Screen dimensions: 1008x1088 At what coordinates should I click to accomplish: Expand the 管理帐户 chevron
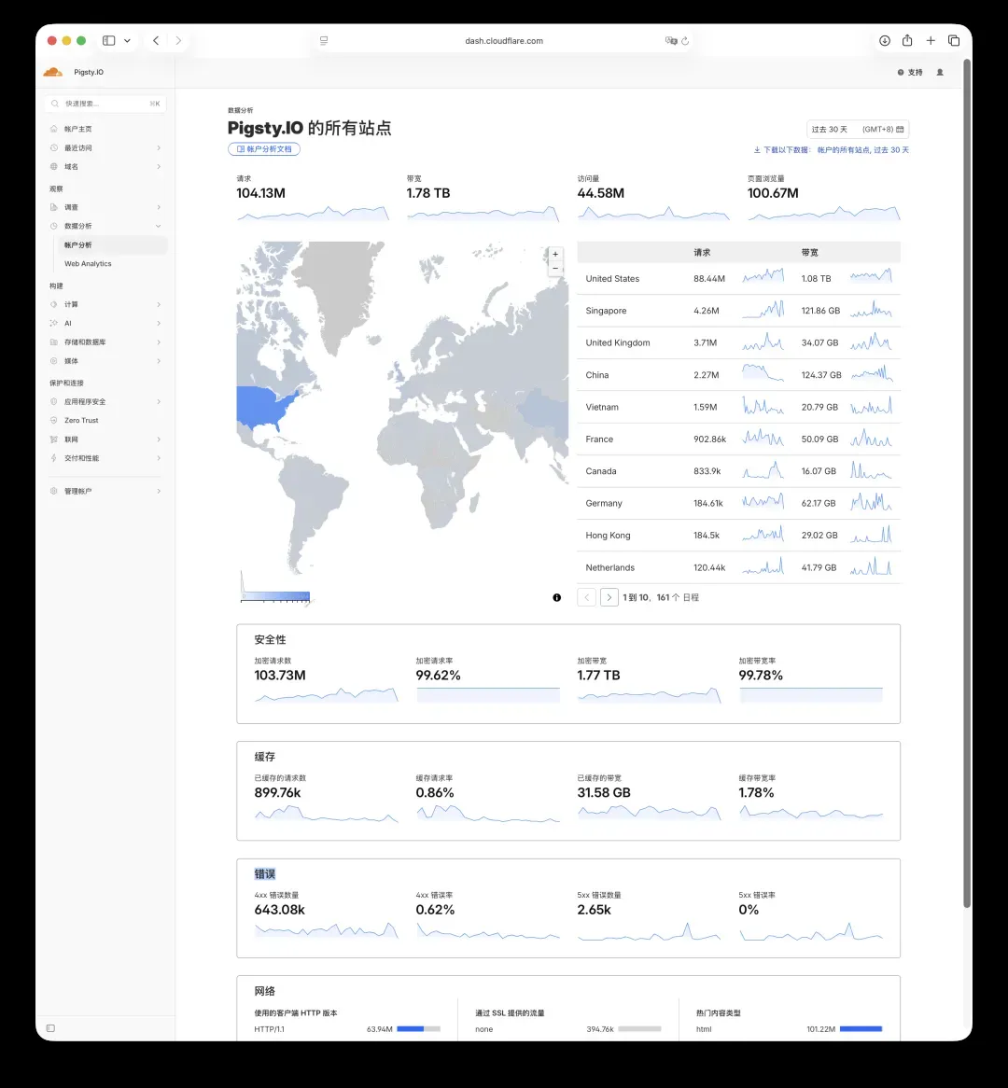[159, 491]
